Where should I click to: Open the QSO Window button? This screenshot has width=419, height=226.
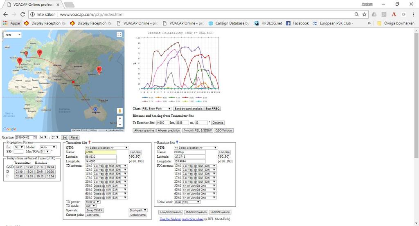point(224,130)
